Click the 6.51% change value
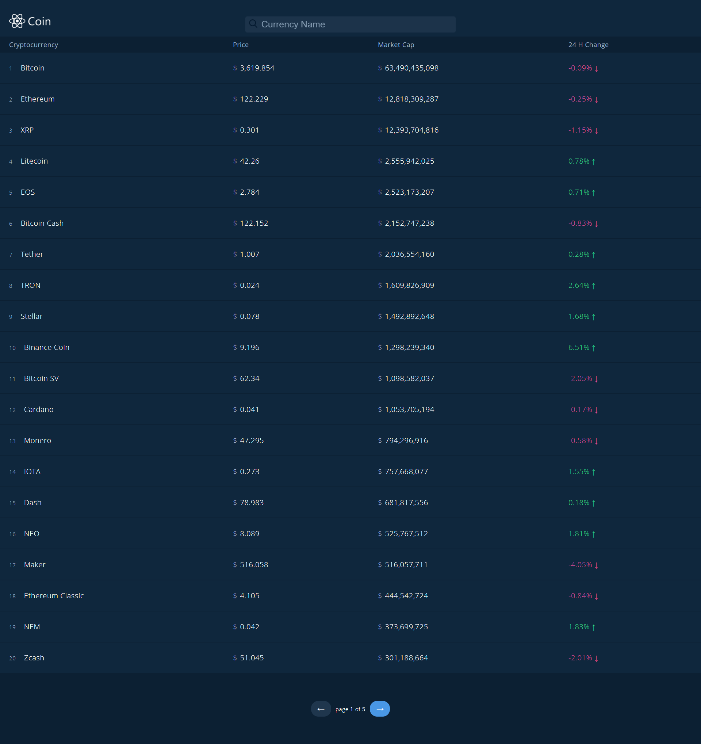This screenshot has height=744, width=701. (579, 347)
